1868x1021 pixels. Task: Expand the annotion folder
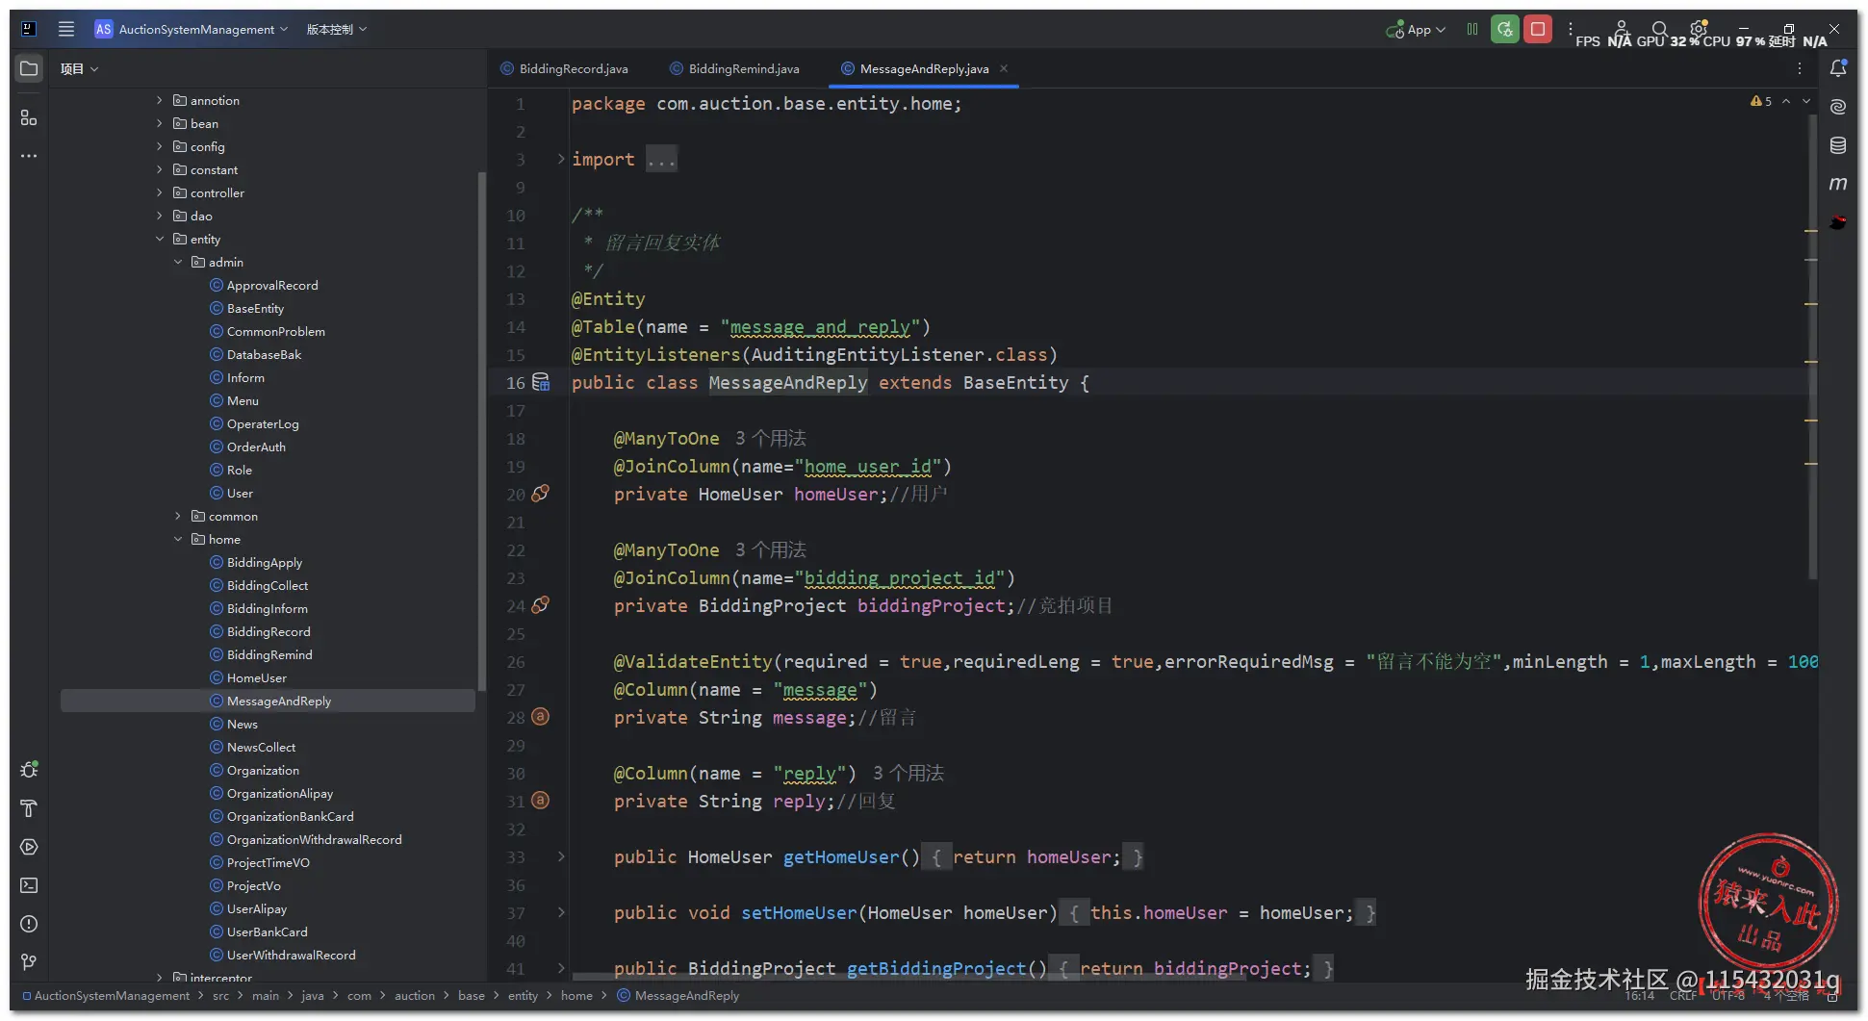pyautogui.click(x=160, y=100)
